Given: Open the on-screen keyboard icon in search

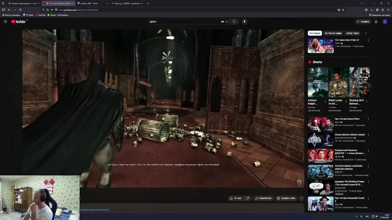Looking at the screenshot, I should [223, 21].
